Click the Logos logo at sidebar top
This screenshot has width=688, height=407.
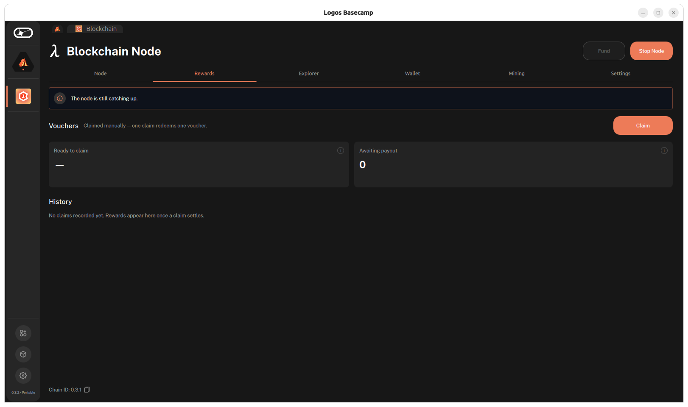click(x=23, y=33)
